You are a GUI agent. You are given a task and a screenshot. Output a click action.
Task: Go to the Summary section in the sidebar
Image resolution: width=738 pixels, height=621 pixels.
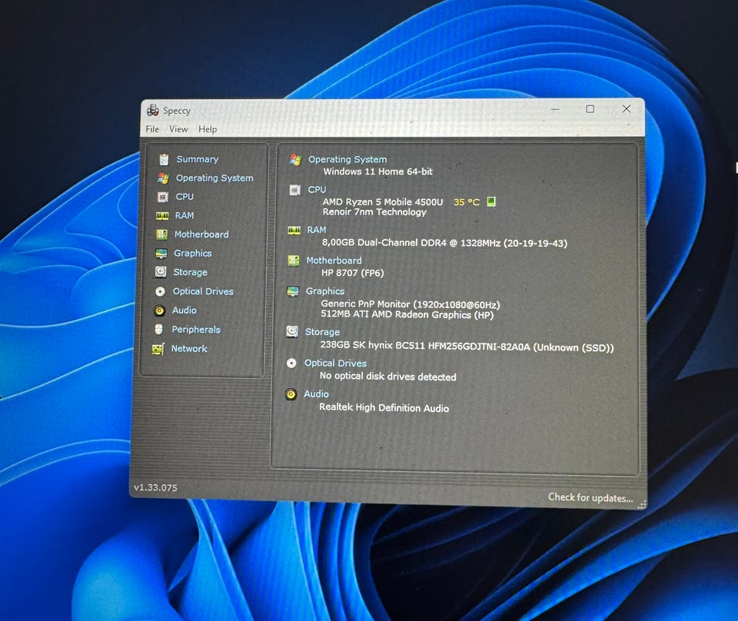(198, 159)
